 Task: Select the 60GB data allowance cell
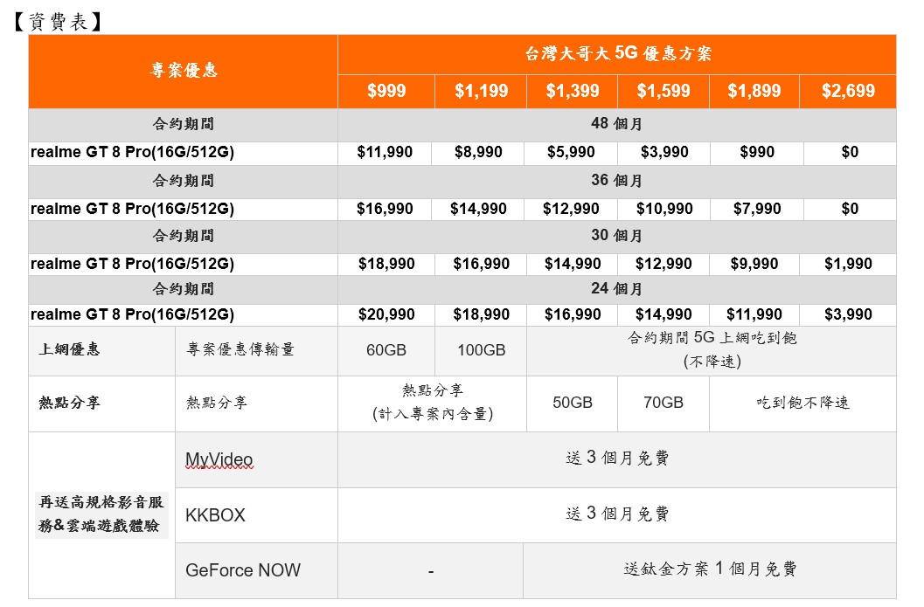click(x=386, y=350)
